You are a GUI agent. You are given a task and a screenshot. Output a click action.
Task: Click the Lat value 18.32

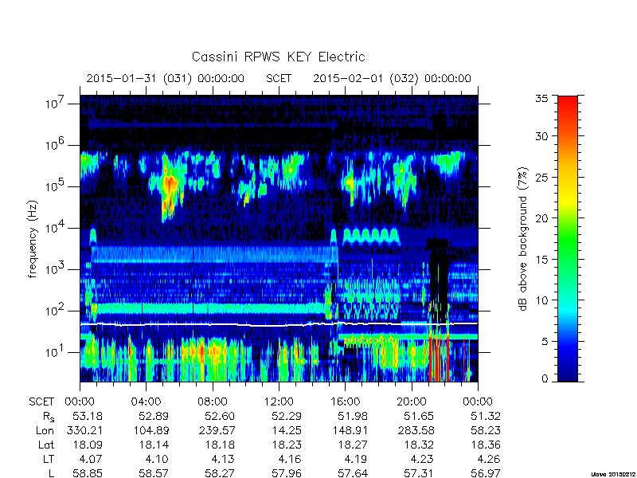(x=419, y=445)
